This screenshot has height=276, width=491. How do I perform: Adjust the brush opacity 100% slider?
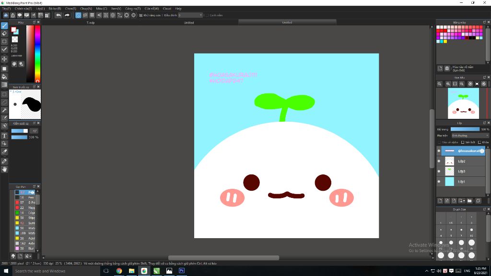pyautogui.click(x=19, y=137)
